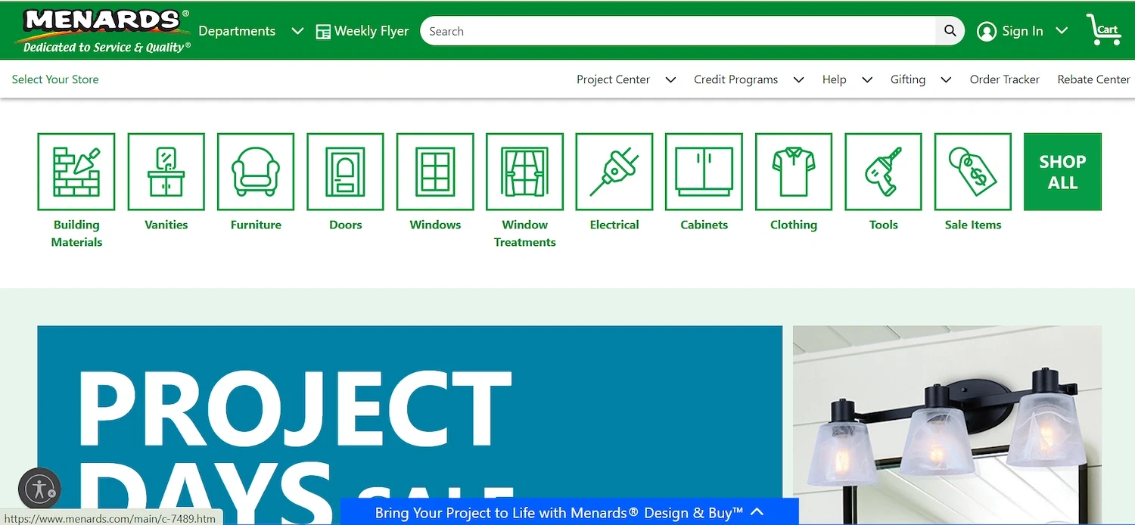Go to Rebate Center
The image size is (1135, 525).
[1093, 79]
